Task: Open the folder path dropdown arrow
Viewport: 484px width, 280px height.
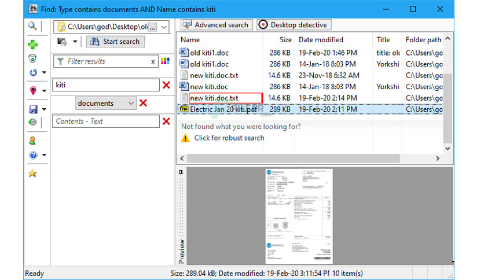Action: (x=164, y=27)
